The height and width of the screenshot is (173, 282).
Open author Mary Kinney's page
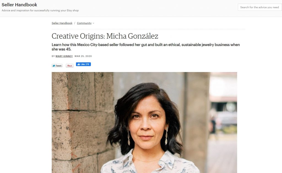64,56
